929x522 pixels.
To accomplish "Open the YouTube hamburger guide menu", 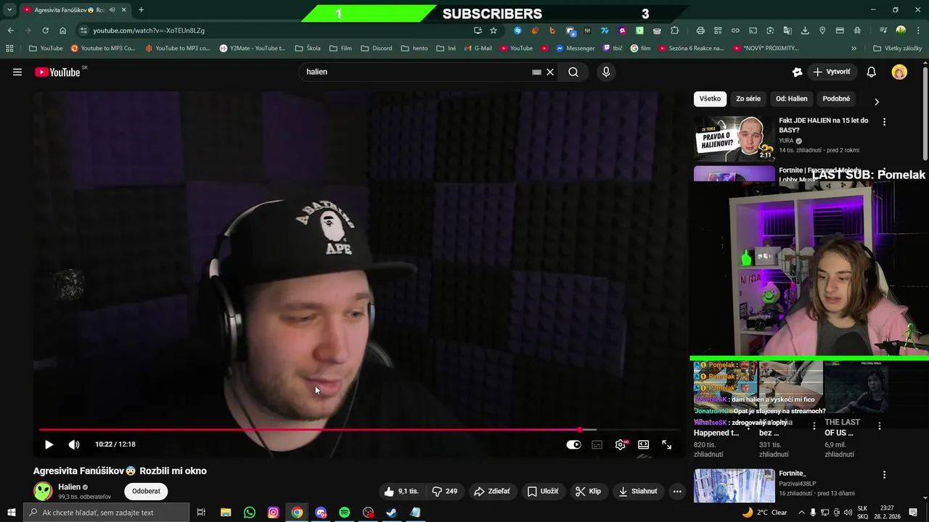I will 17,72.
